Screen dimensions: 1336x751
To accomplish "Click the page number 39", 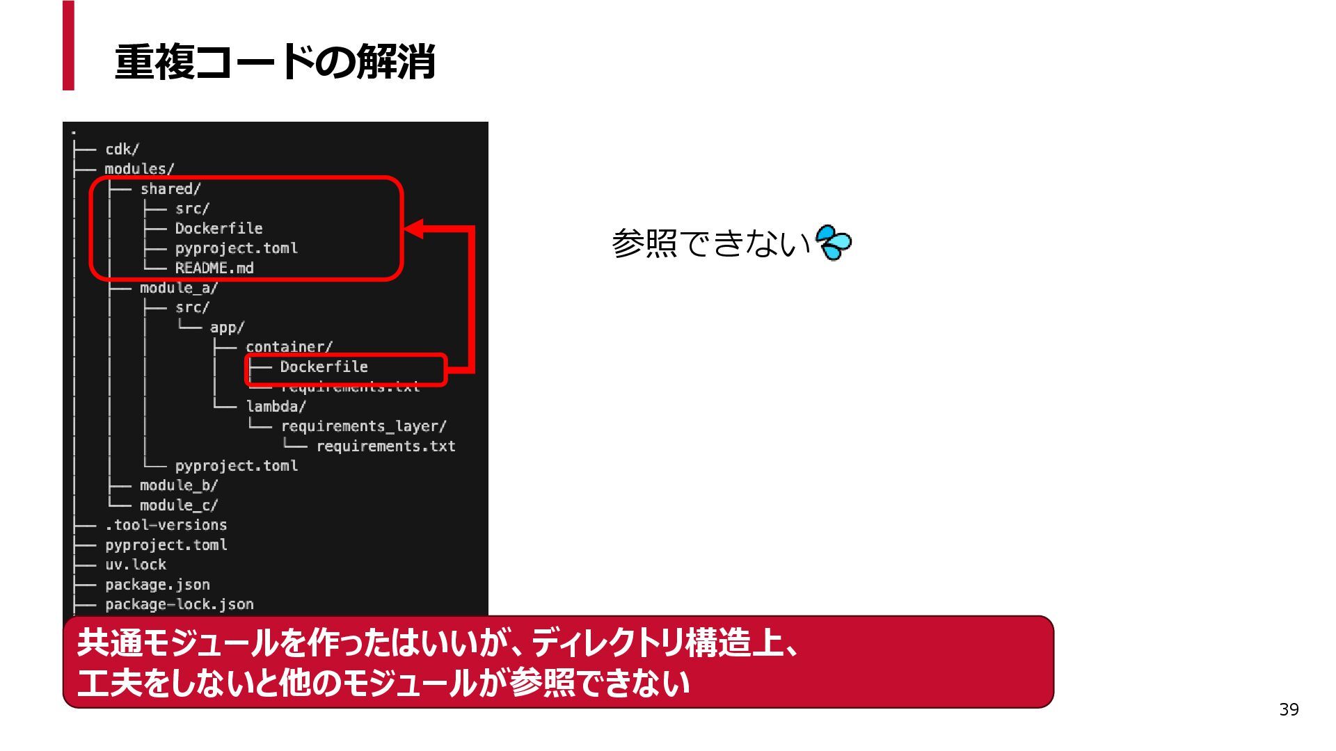I will (x=1289, y=709).
